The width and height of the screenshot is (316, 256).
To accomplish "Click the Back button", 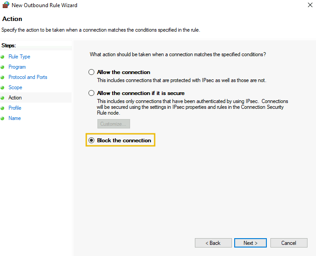I will (x=213, y=243).
